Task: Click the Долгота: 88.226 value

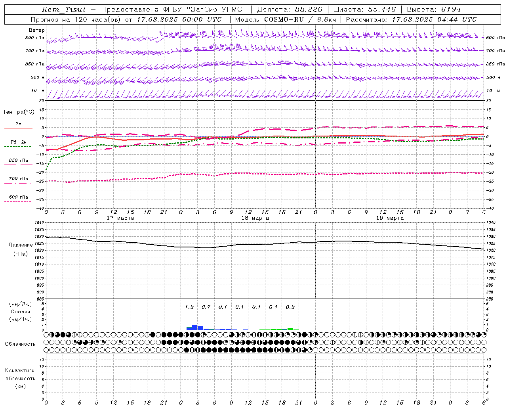Action: (x=290, y=10)
